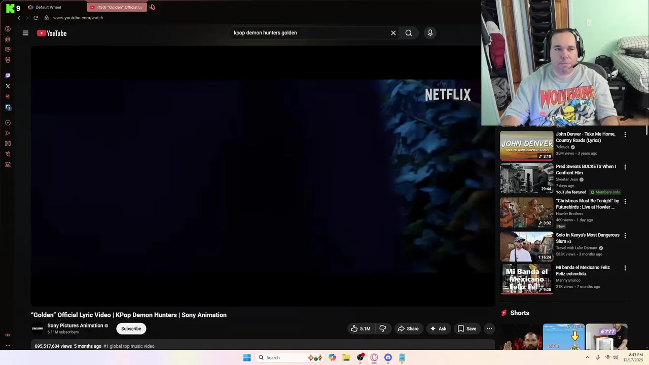Open the Windows Start menu
649x365 pixels.
tap(247, 357)
